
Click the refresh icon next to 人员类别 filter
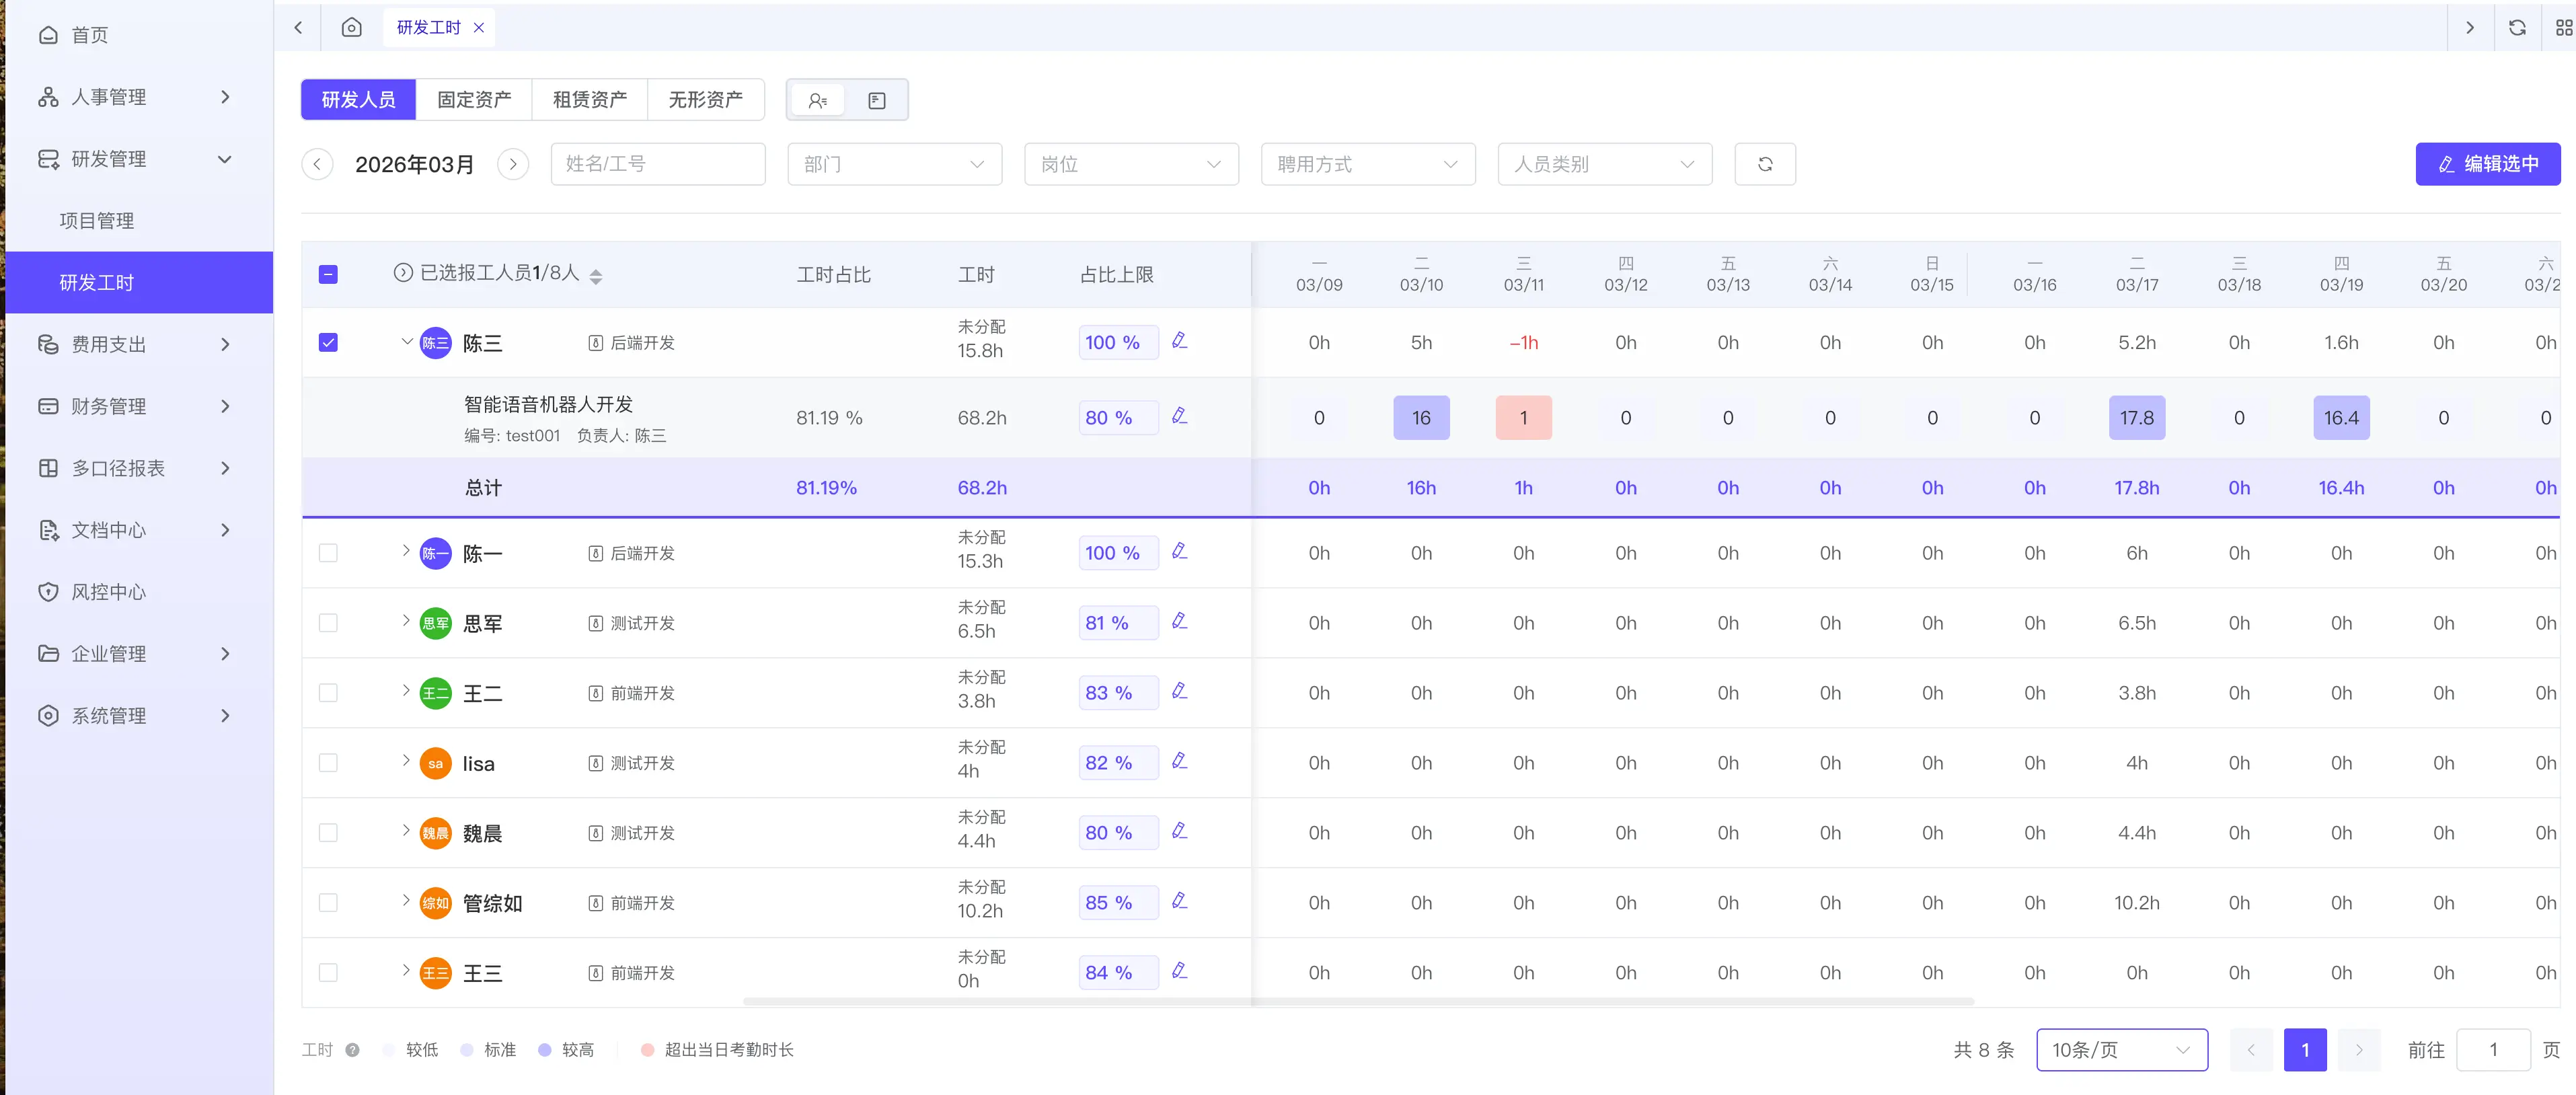1764,164
